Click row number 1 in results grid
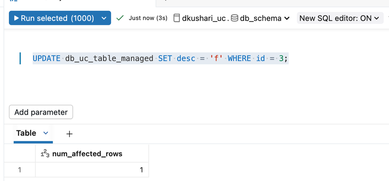Viewport: 389px width, 181px height. click(x=19, y=170)
